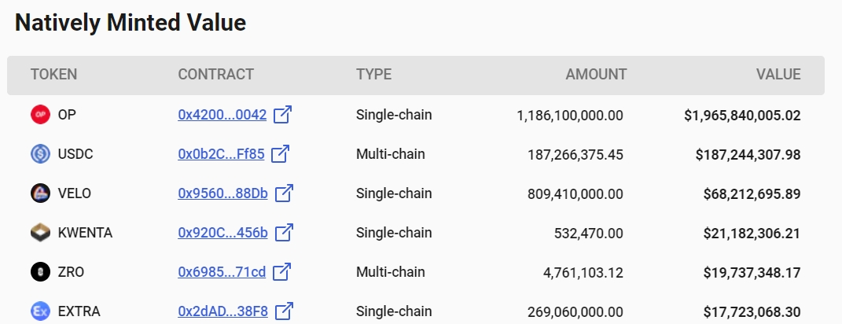This screenshot has width=842, height=324.
Task: Open external link icon for USDC contract
Action: click(281, 154)
